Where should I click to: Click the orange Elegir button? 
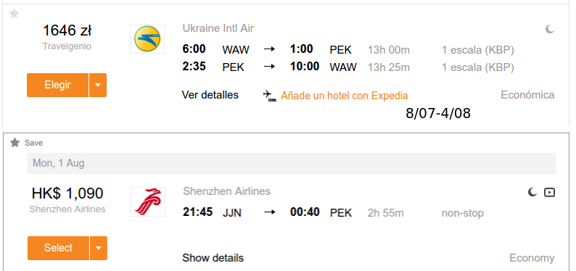[58, 85]
